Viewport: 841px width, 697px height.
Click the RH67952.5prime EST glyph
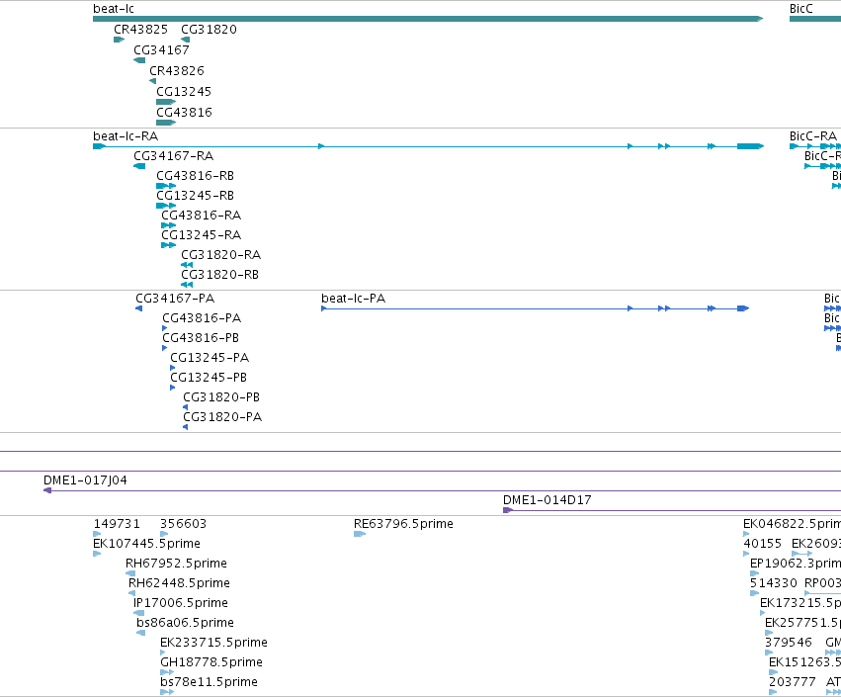130,573
